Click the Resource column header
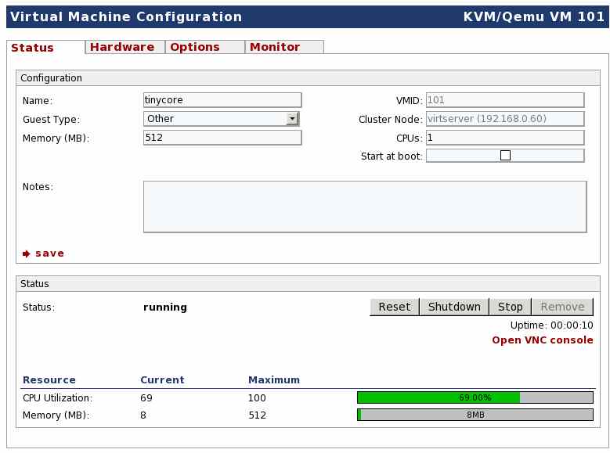Screen dimensions: 610x453 (49, 380)
